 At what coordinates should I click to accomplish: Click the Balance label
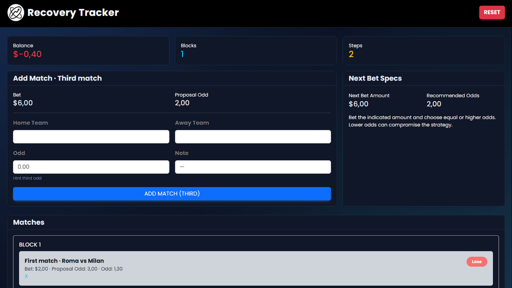[23, 46]
